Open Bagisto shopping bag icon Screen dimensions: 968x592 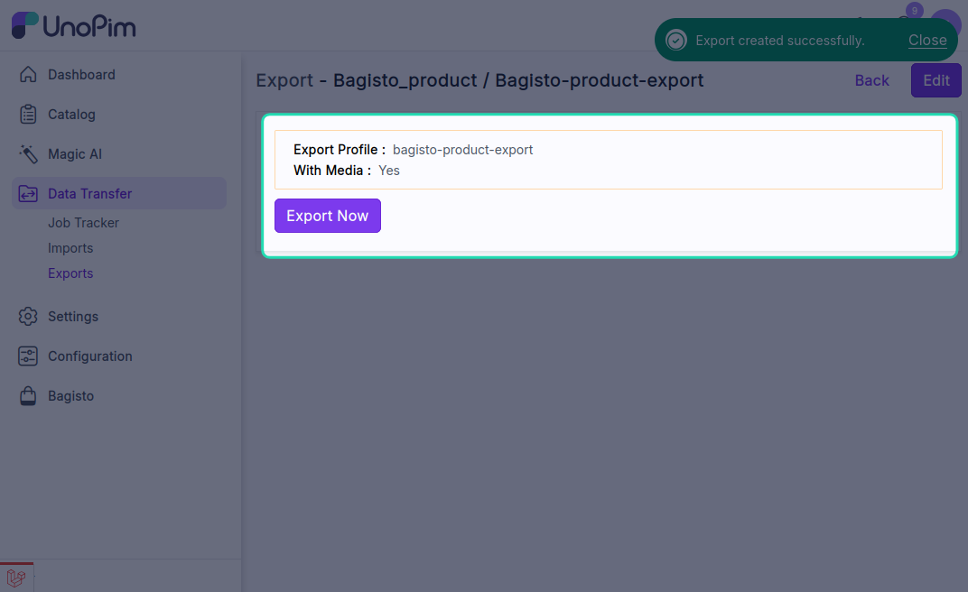click(x=28, y=396)
